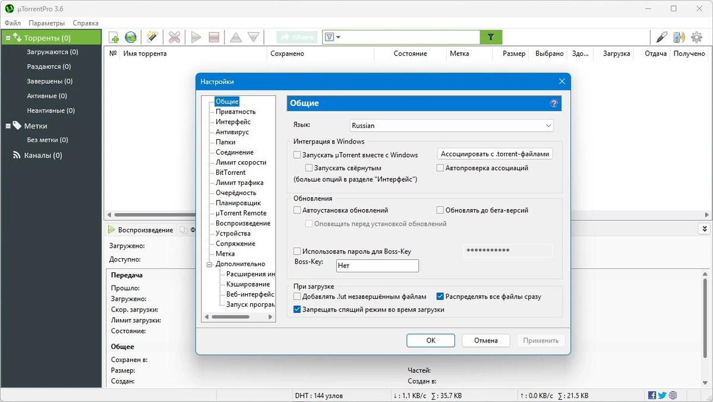The image size is (713, 402).
Task: Open the Справка menu
Action: [86, 23]
